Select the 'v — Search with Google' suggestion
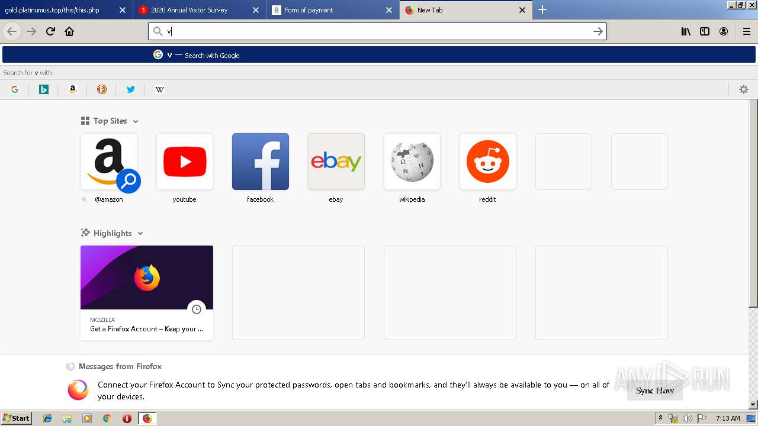The image size is (758, 426). click(x=379, y=55)
